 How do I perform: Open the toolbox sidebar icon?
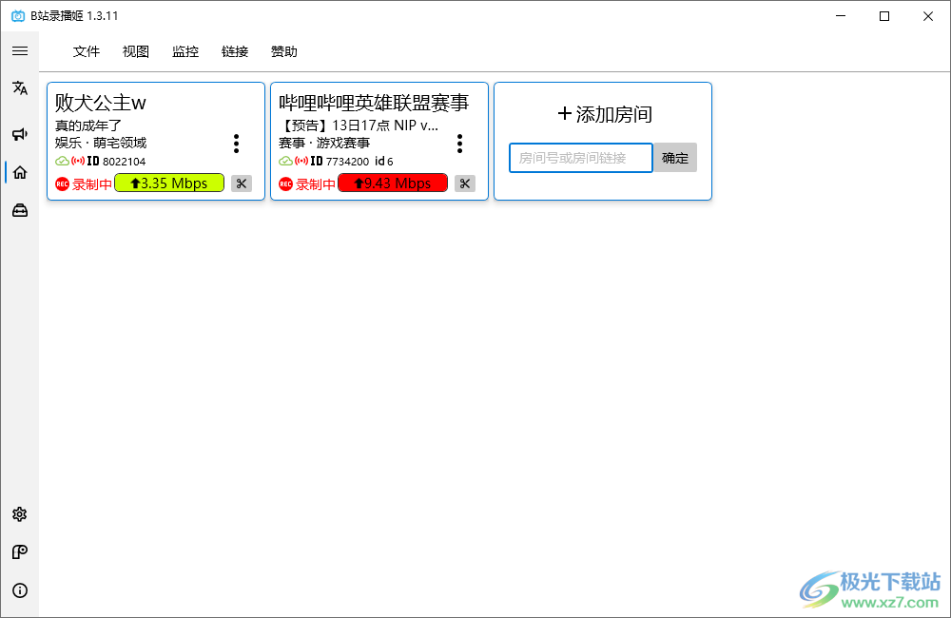pyautogui.click(x=20, y=210)
